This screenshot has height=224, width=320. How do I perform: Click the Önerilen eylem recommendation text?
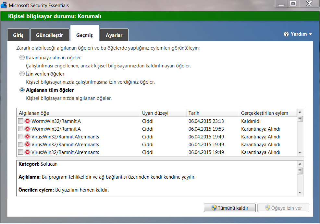click(64, 190)
